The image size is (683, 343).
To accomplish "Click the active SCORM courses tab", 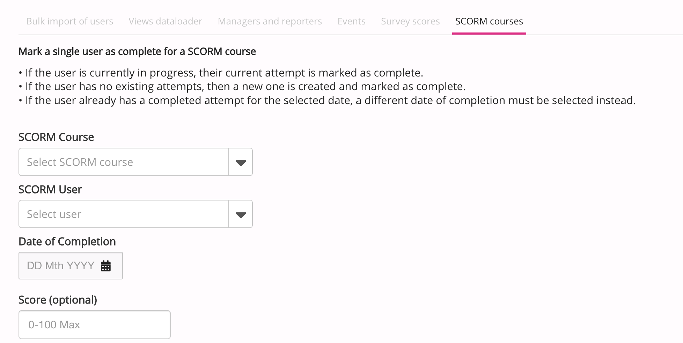I will (489, 21).
